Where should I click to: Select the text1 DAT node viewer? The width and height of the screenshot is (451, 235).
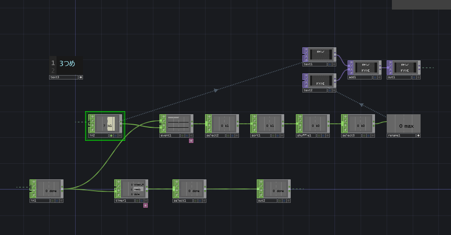coord(320,54)
